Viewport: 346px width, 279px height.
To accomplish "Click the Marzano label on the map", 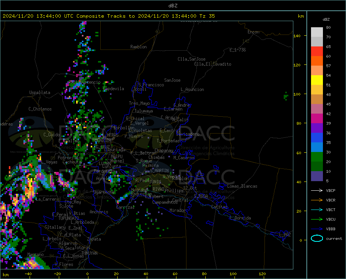I will (x=35, y=254).
